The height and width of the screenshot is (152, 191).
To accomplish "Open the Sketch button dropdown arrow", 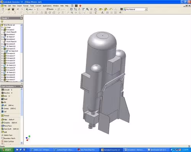I will click(x=56, y=9).
